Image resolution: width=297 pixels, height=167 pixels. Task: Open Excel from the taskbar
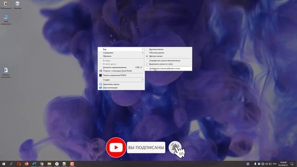pos(34,164)
